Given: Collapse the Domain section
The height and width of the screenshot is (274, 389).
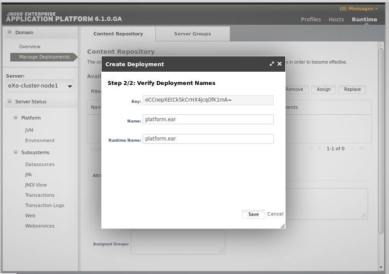Looking at the screenshot, I should point(9,32).
